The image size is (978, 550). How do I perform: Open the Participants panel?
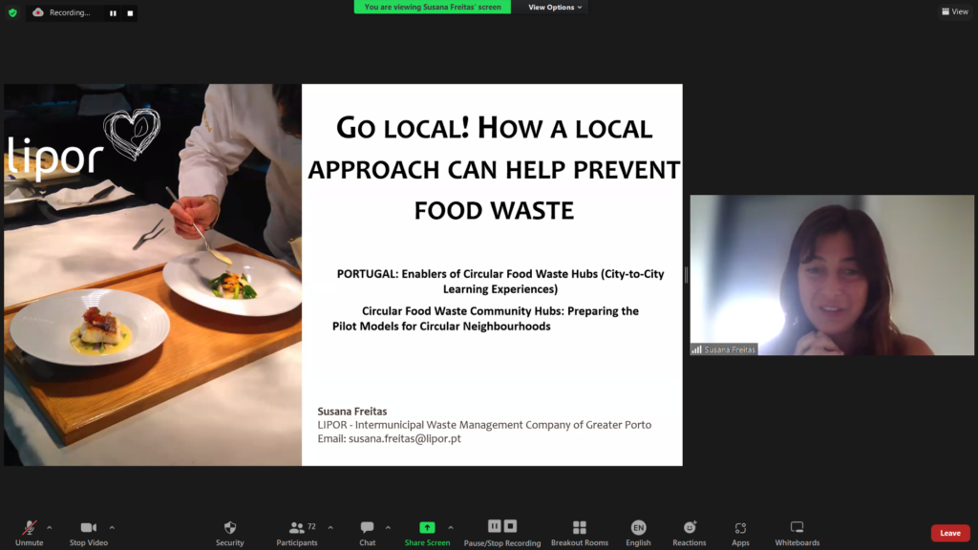297,528
